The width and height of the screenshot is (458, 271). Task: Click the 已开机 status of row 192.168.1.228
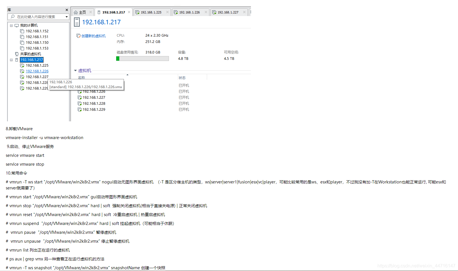click(x=184, y=104)
